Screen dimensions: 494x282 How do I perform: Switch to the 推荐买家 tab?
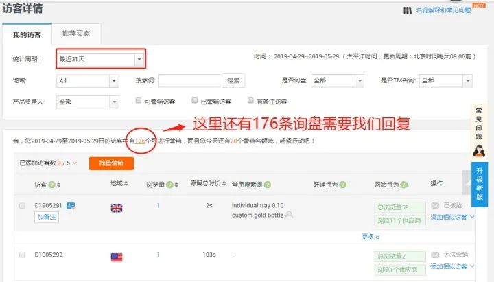tap(76, 34)
